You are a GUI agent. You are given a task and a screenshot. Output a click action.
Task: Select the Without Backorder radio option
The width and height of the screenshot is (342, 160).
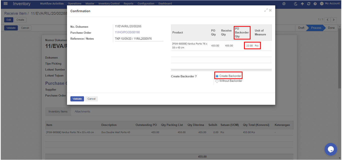pyautogui.click(x=217, y=81)
